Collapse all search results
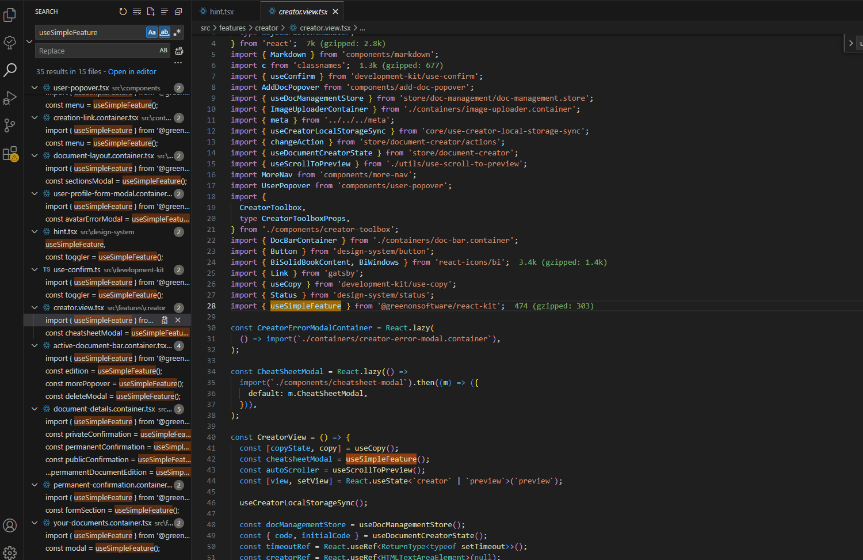The image size is (863, 560). [178, 12]
